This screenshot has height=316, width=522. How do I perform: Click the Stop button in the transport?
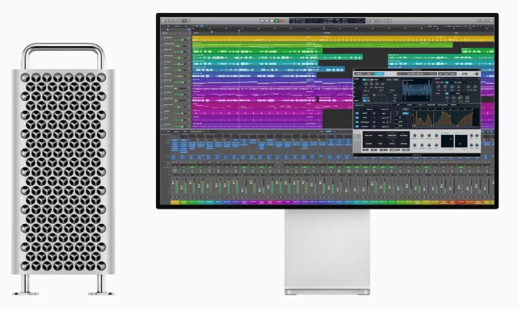pyautogui.click(x=272, y=21)
